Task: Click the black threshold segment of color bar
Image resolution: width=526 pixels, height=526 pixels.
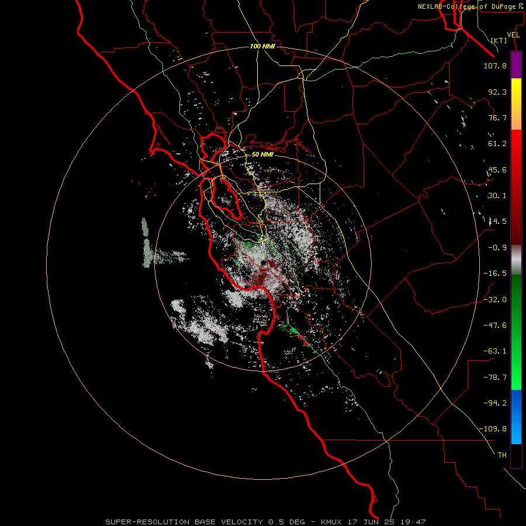Action: click(x=516, y=455)
